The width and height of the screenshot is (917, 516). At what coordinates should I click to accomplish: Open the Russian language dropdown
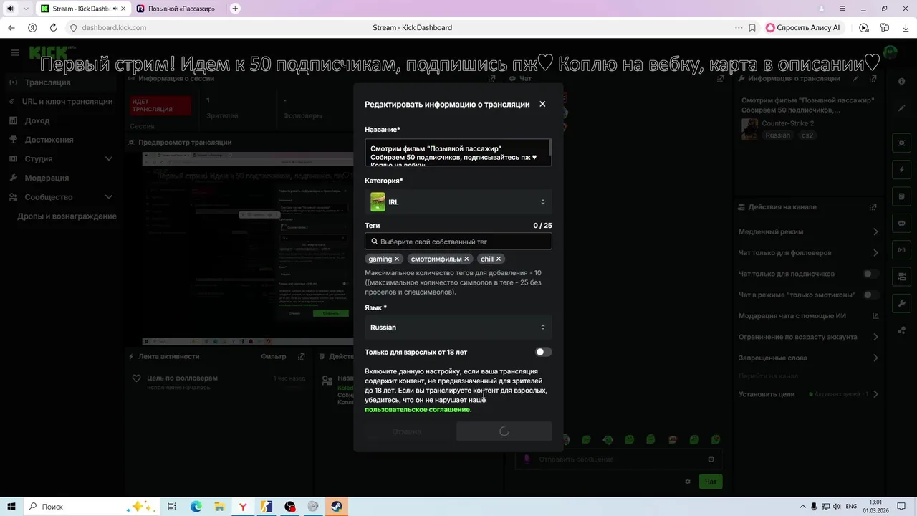458,327
